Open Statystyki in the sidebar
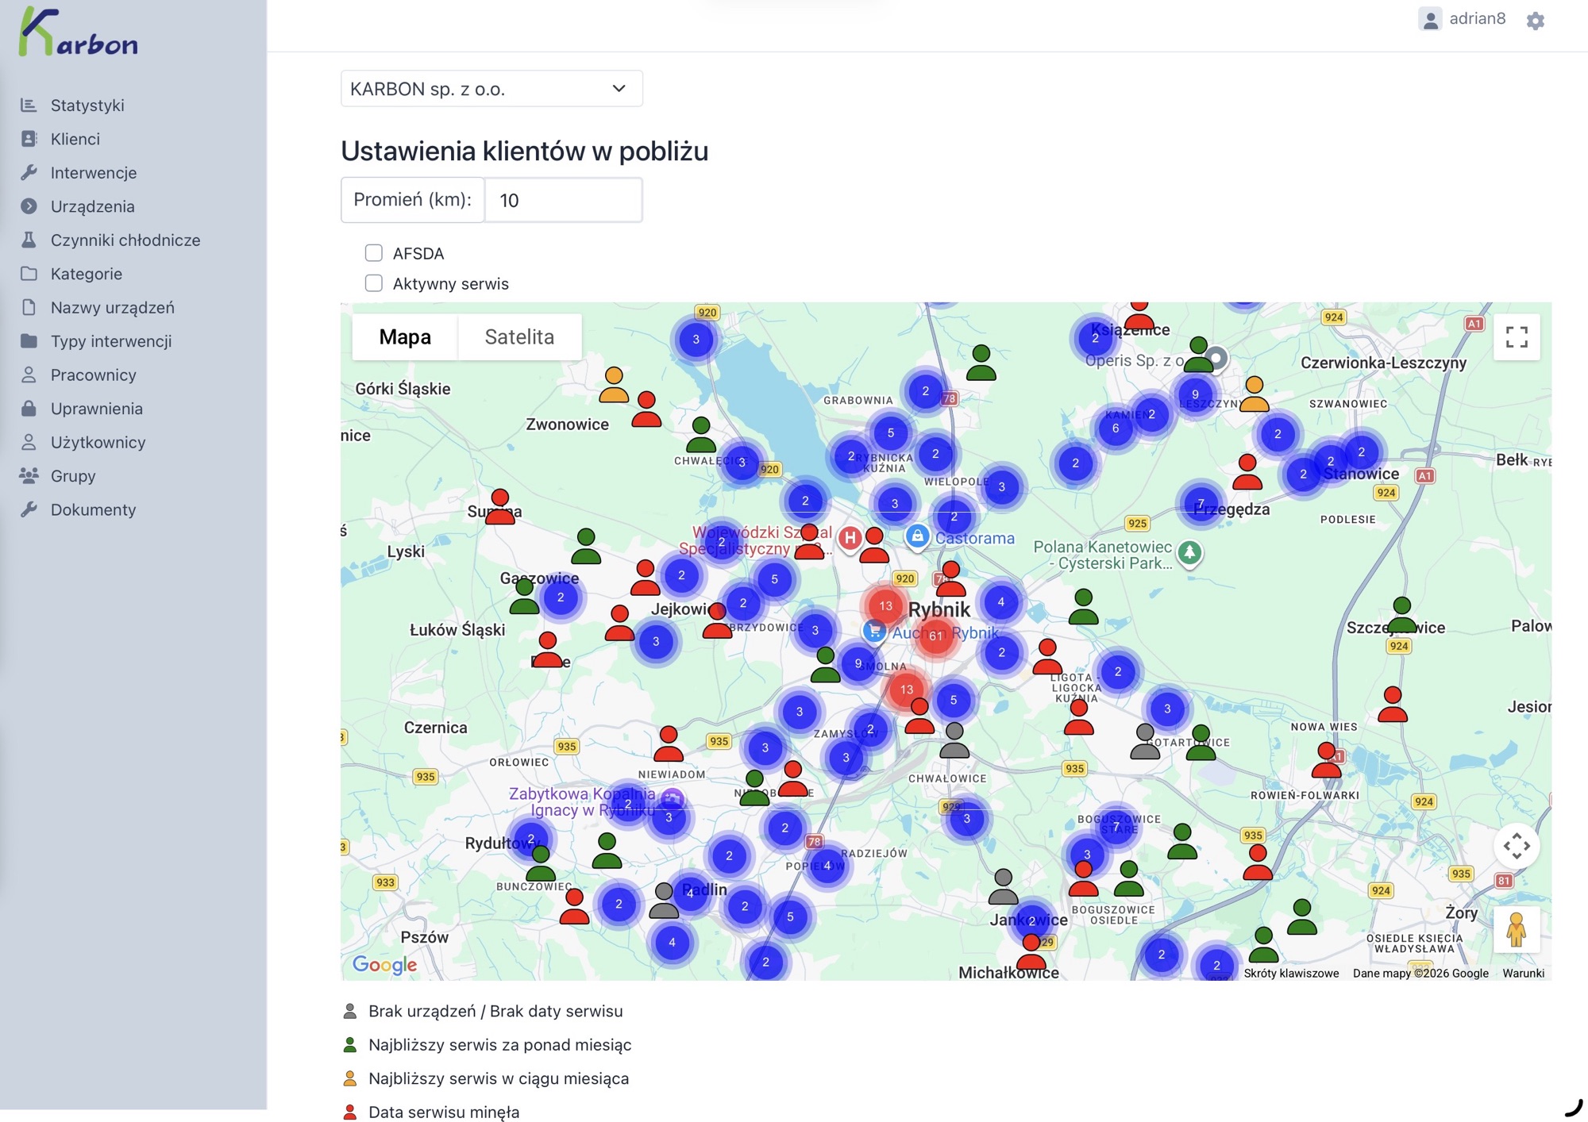1588x1122 pixels. pyautogui.click(x=87, y=106)
